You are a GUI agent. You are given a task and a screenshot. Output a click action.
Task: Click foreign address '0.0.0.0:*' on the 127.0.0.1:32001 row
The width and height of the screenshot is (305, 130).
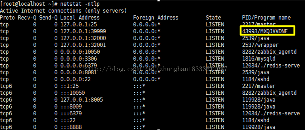(x=147, y=45)
